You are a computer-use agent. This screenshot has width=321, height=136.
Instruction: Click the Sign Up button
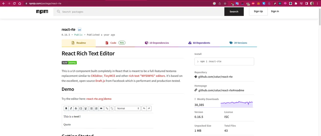tap(258, 11)
